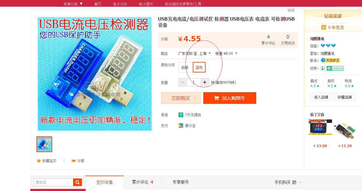
Task: Click the green 7天无理由 badge icon
Action: click(181, 115)
